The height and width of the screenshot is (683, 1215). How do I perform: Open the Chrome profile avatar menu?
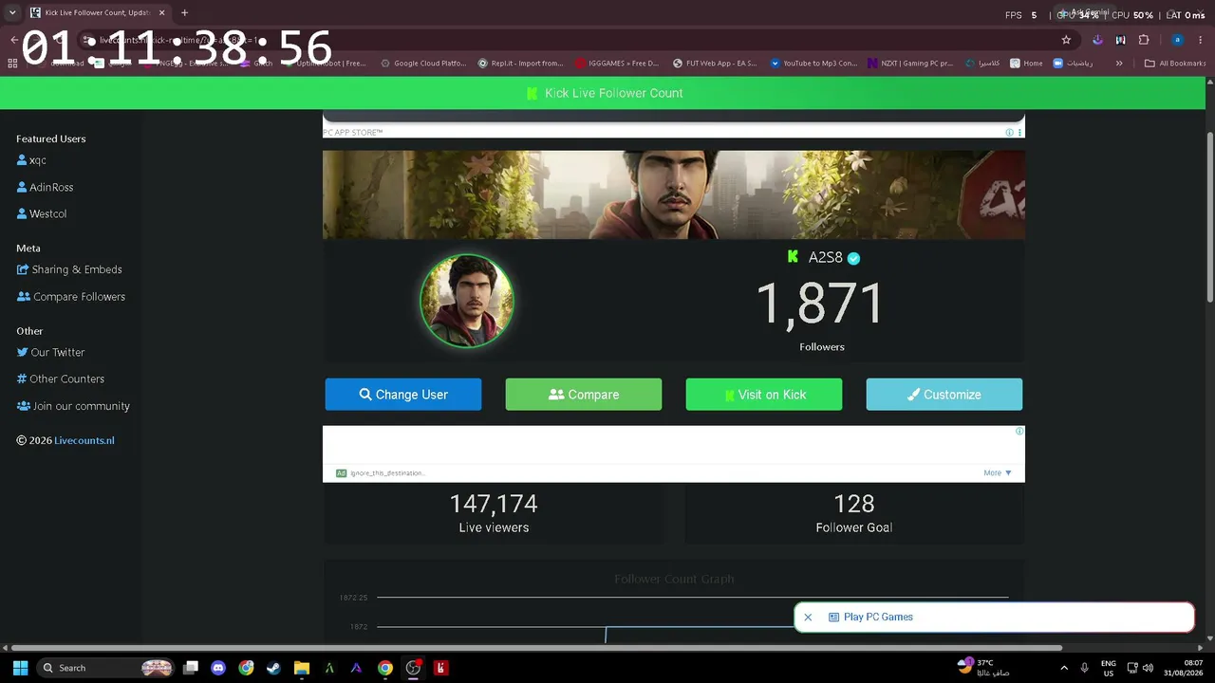click(x=1177, y=40)
